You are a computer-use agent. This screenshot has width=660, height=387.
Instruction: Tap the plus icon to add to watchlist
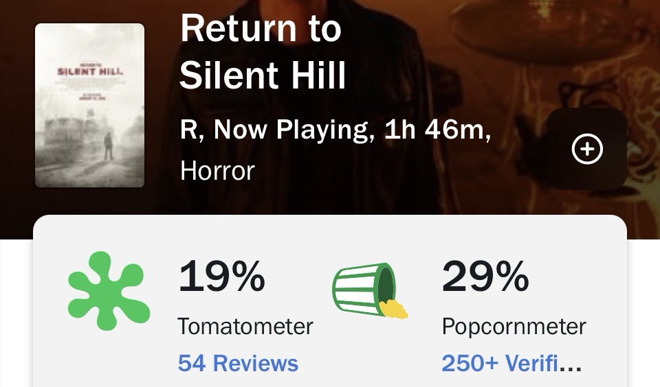point(587,150)
